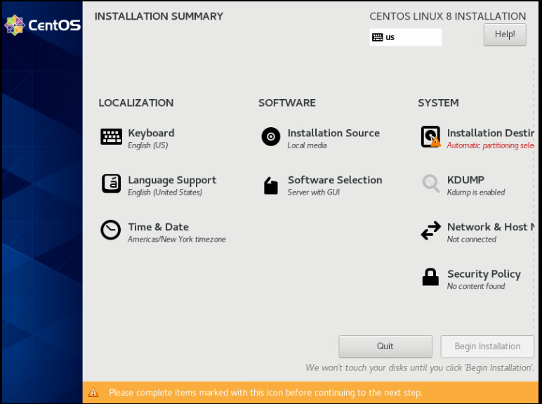Click the SOFTWARE section heading

(x=287, y=103)
